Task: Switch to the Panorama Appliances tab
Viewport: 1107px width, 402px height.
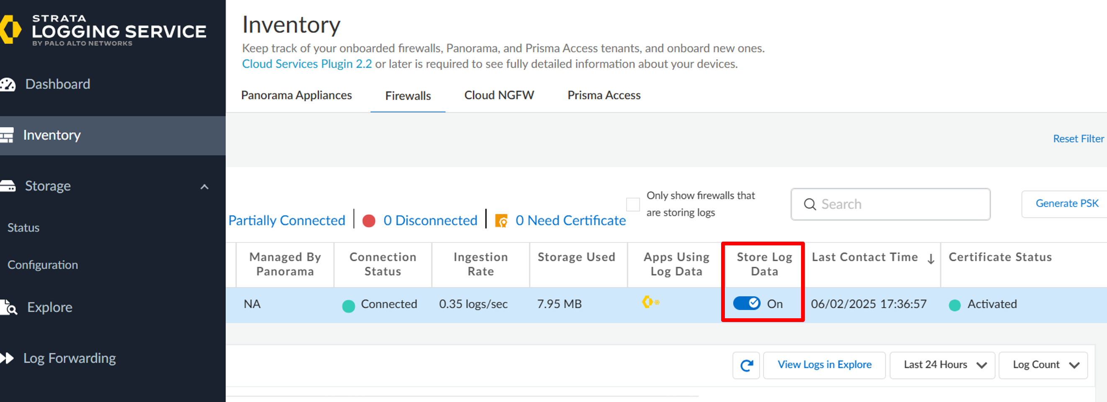Action: coord(296,95)
